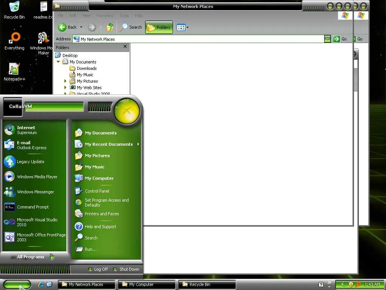This screenshot has height=290, width=386.
Task: Launch Everything search desktop shortcut
Action: coord(14,41)
